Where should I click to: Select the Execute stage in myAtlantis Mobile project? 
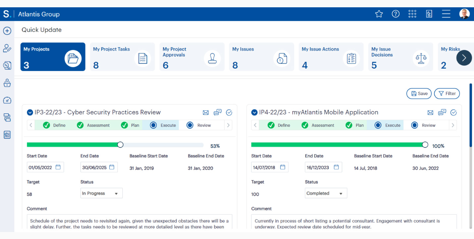[385, 125]
